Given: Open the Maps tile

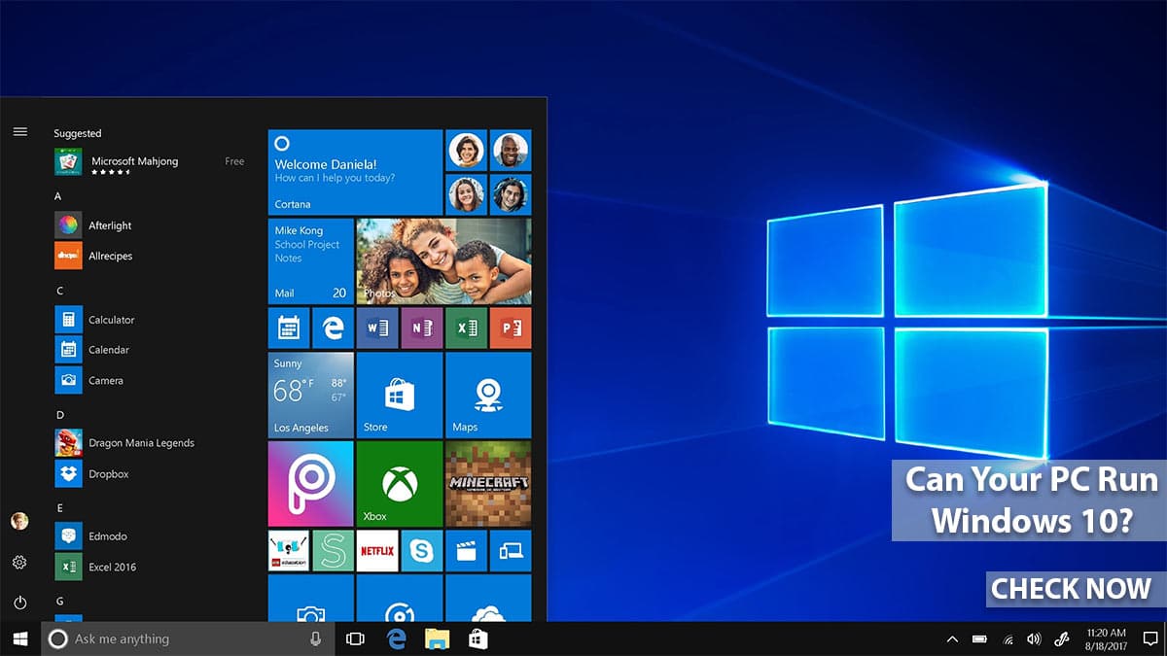Looking at the screenshot, I should coord(488,395).
